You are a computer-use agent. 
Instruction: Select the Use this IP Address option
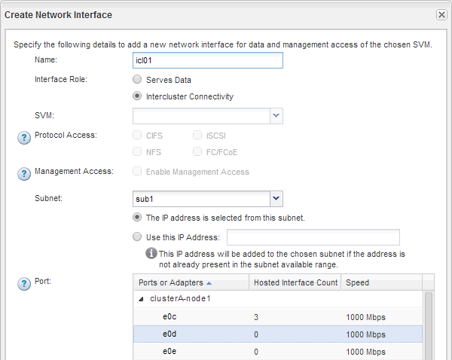click(x=137, y=236)
